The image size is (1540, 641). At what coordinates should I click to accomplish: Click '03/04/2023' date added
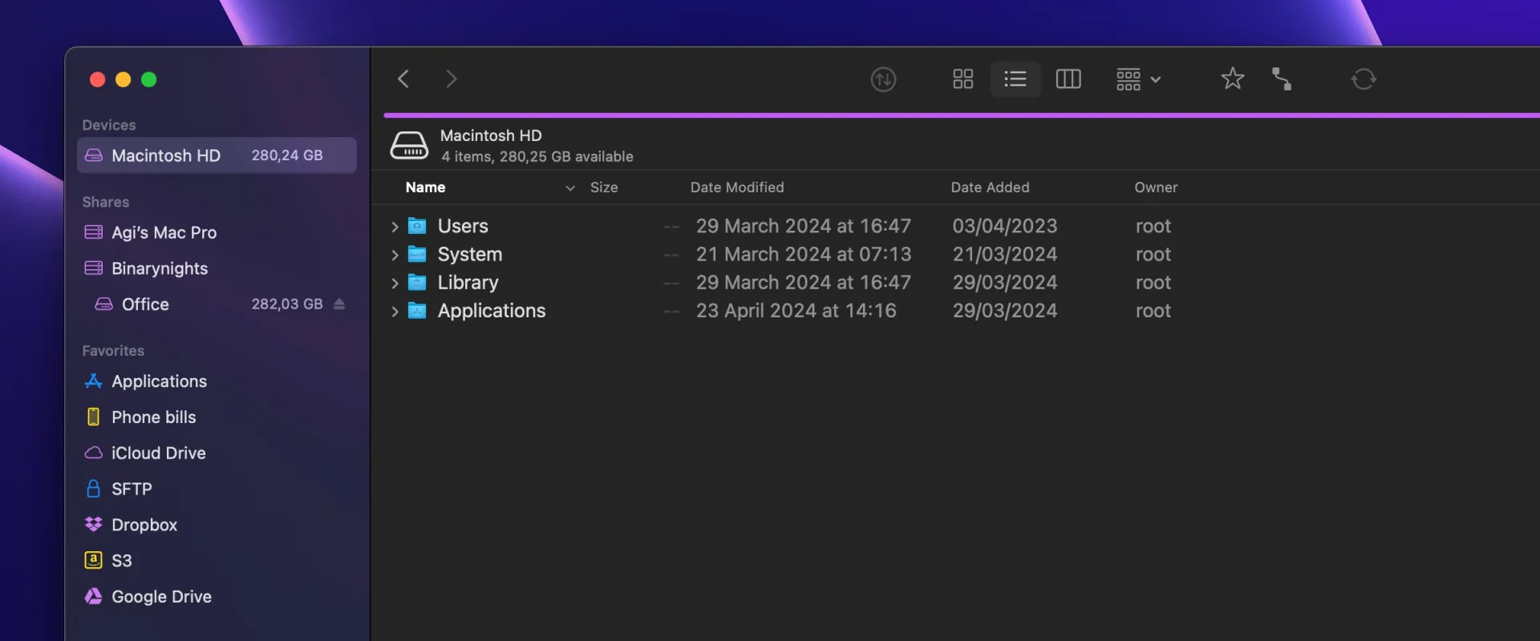[x=1005, y=226]
